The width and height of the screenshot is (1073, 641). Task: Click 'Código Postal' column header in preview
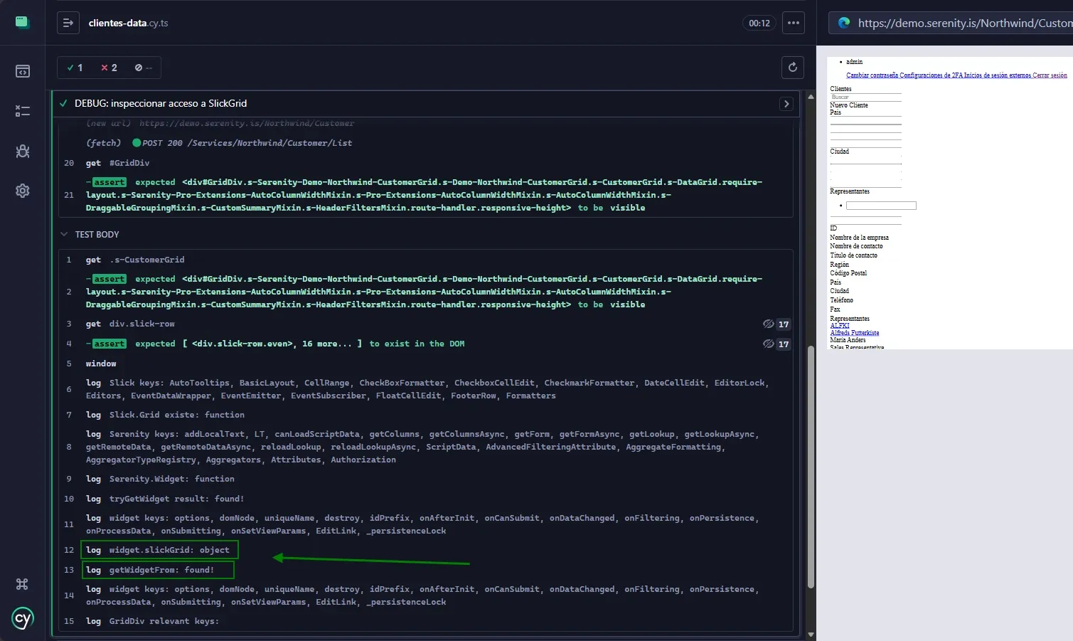(848, 273)
